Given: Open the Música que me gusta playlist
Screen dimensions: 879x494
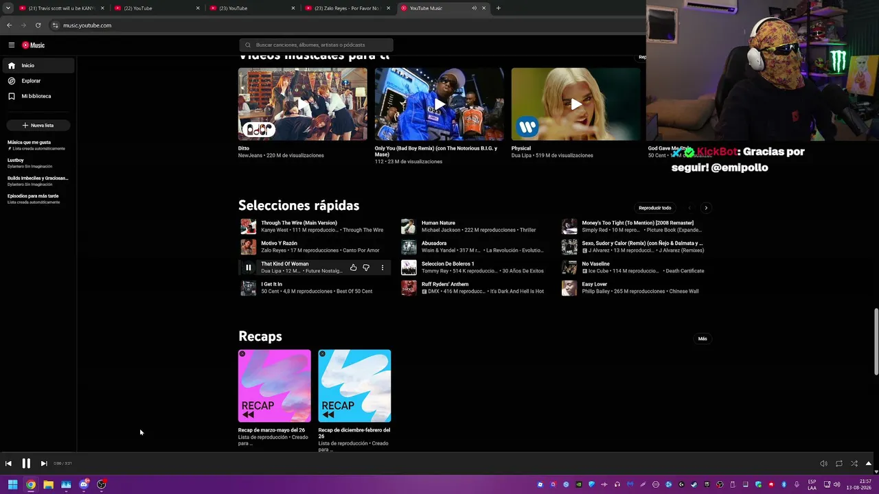Looking at the screenshot, I should click(x=36, y=145).
